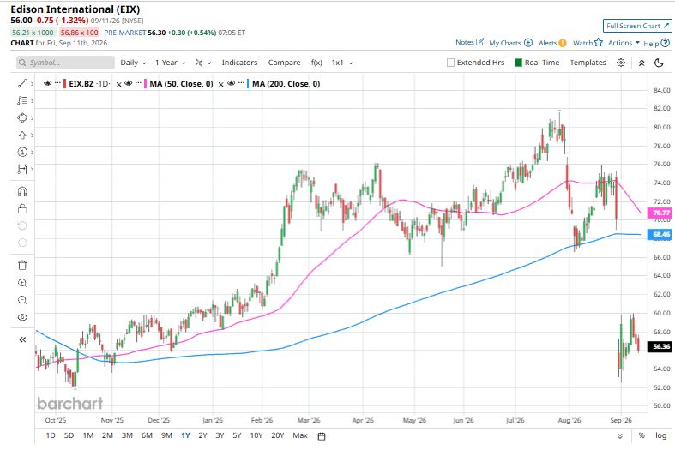Hide the MA (50, Close, 0) indicator
Viewport: 675px width, 450px height.
click(129, 83)
